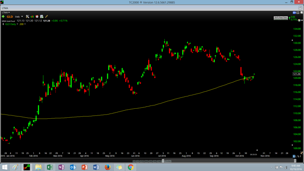Screen dimensions: 304x171
Task: Toggle logarithmic scale L button
Action: pyautogui.click(x=296, y=156)
